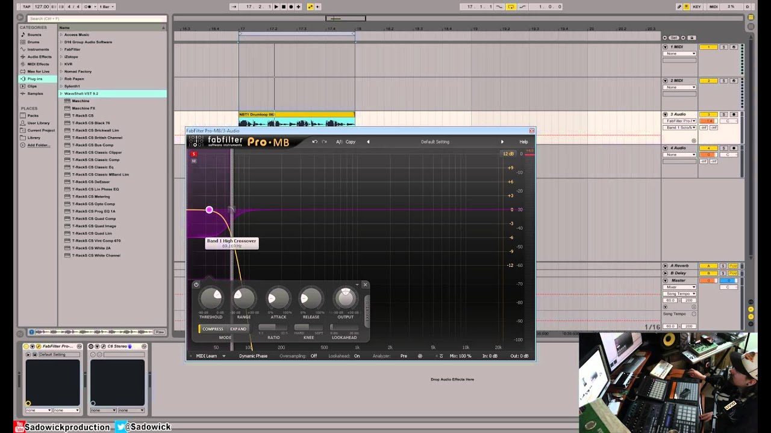Select Drums category in browser
The width and height of the screenshot is (771, 433).
[x=34, y=42]
